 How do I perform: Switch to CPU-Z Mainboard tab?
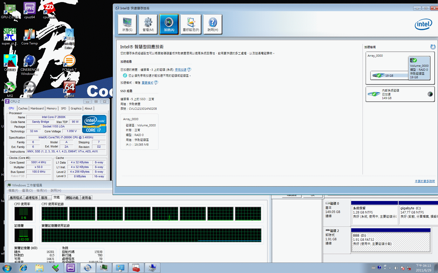click(37, 108)
